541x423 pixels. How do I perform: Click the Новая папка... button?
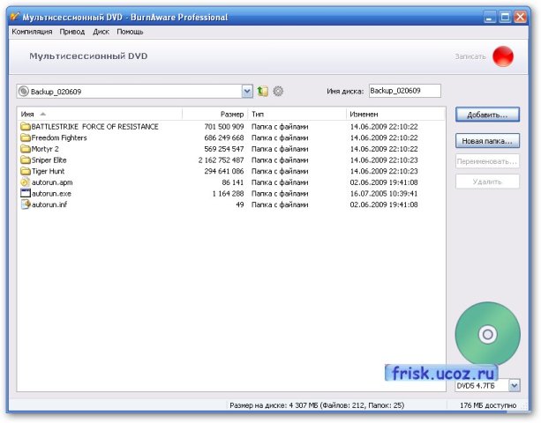pos(487,141)
